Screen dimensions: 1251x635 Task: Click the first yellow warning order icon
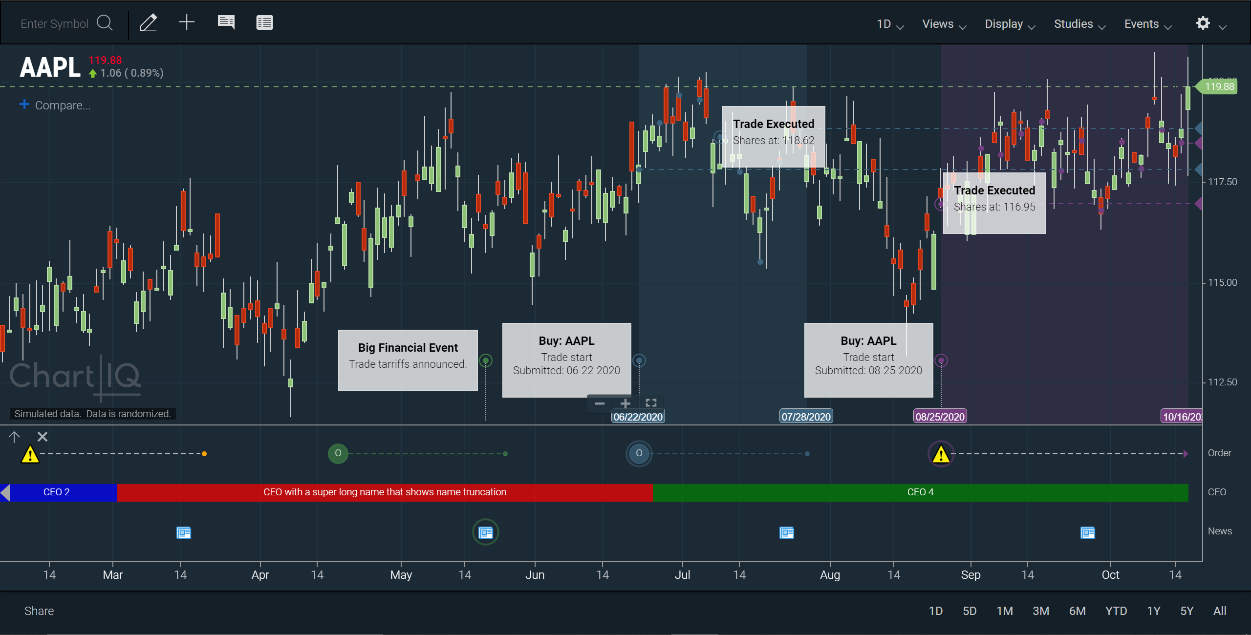pyautogui.click(x=30, y=454)
